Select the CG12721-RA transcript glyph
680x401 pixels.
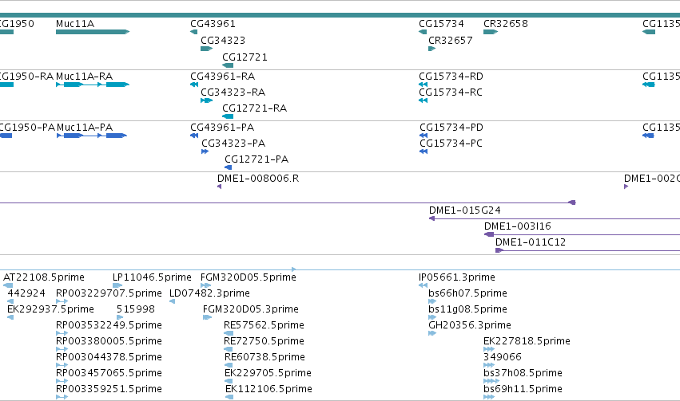pyautogui.click(x=228, y=116)
